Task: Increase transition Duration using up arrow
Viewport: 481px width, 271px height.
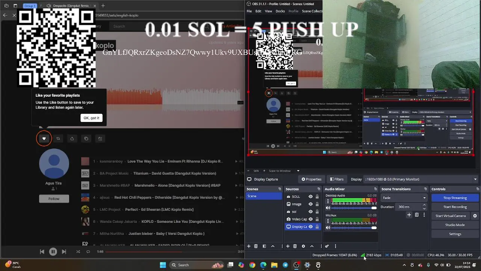Action: point(424,205)
